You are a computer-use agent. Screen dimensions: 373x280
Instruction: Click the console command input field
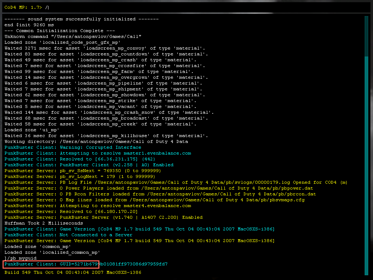click(186, 7)
